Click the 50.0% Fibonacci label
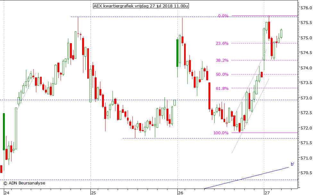 point(222,74)
